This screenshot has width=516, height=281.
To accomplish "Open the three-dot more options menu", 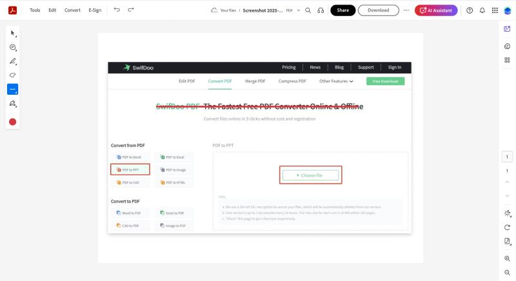I will coord(406,10).
